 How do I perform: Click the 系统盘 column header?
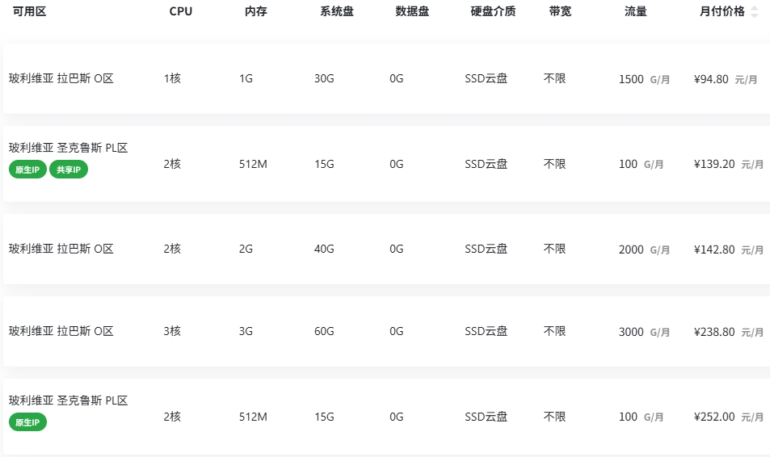click(337, 11)
